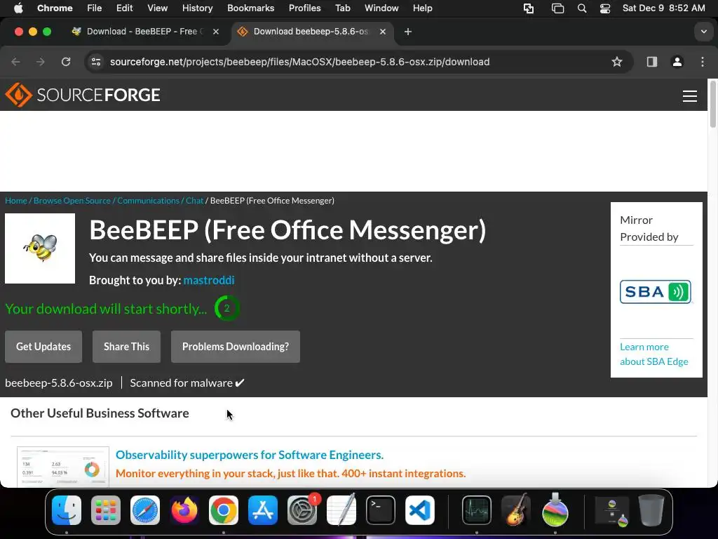718x539 pixels.
Task: Open Activity Monitor from the Dock
Action: (x=477, y=510)
